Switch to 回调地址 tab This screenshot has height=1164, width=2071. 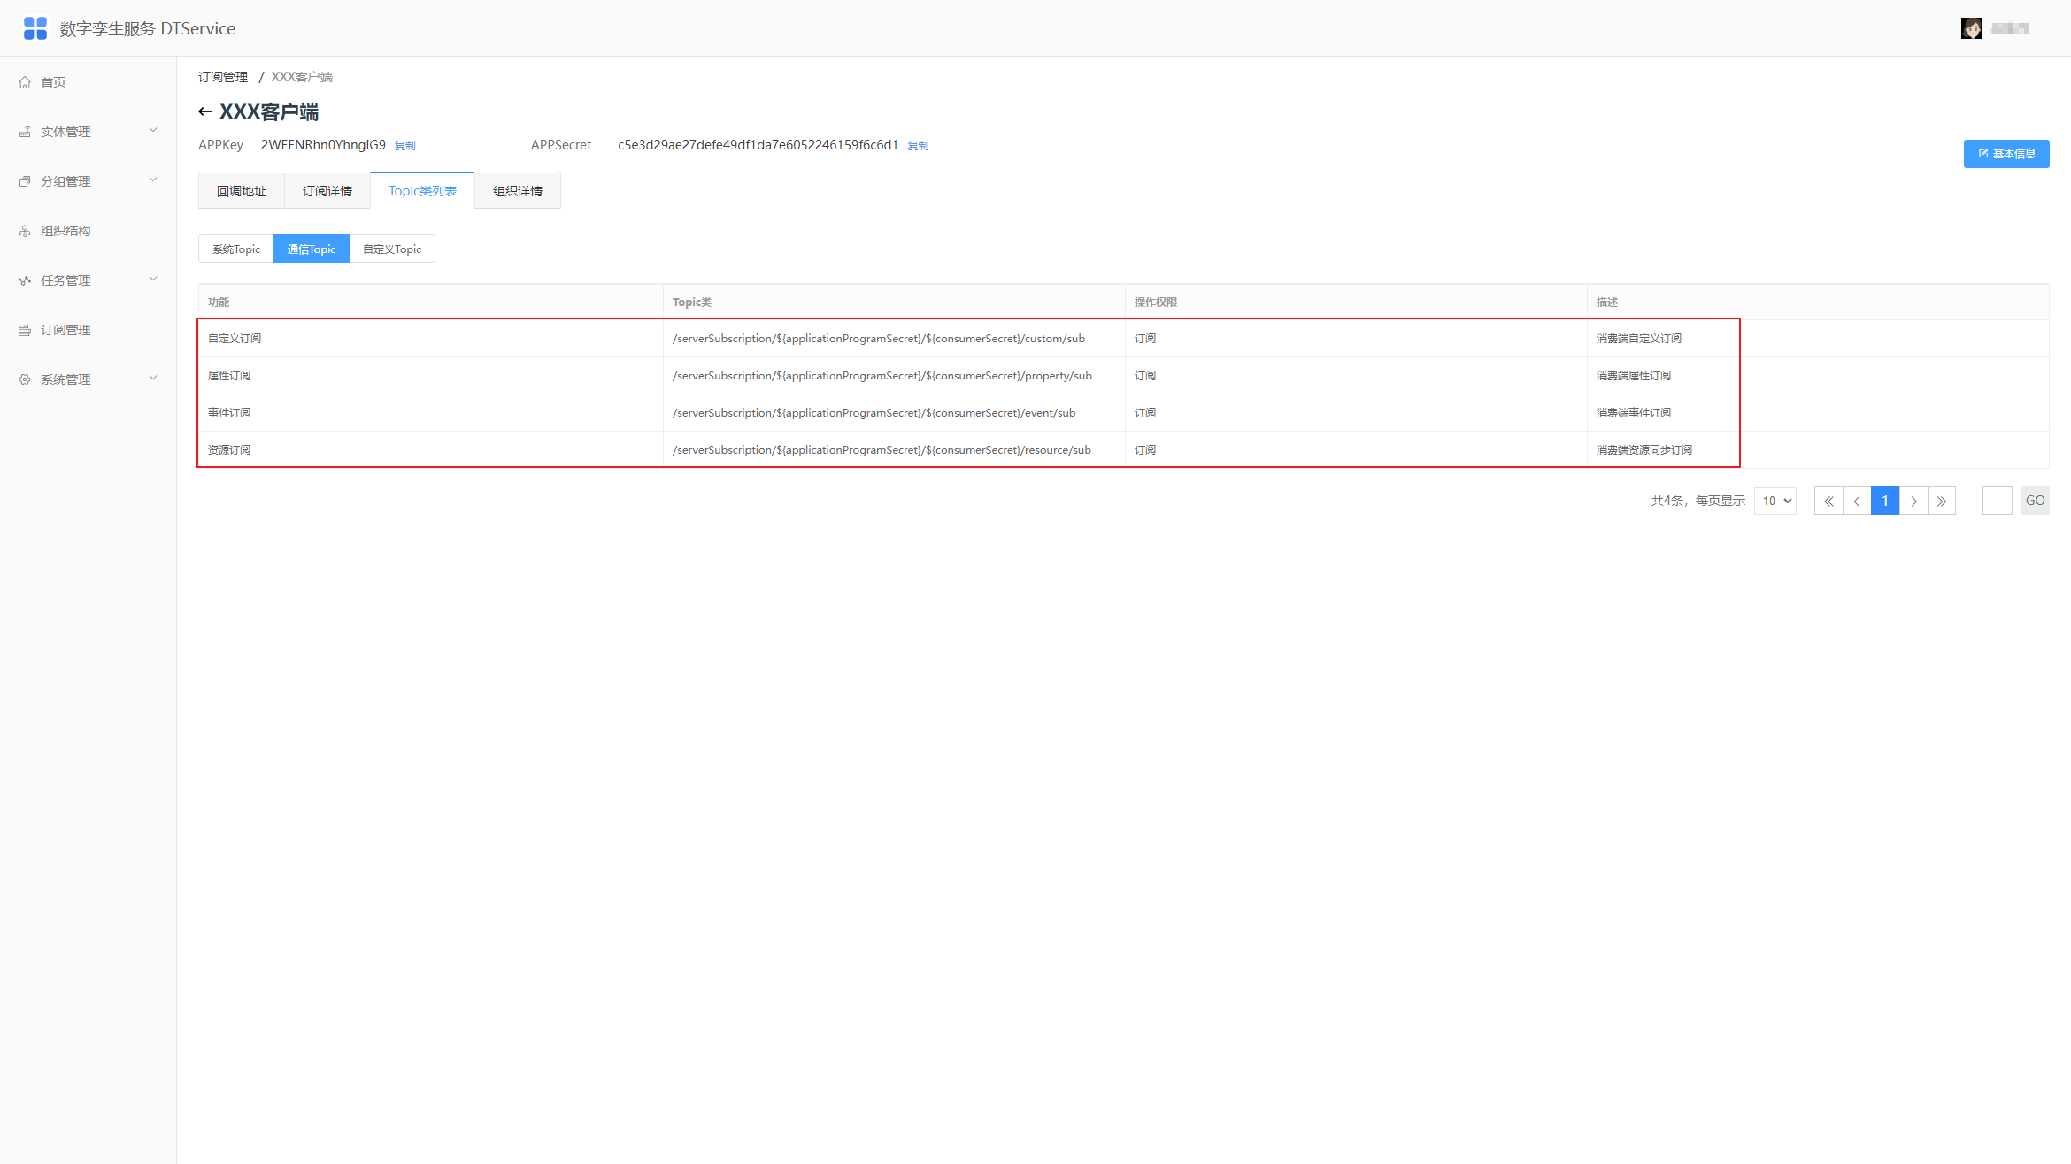click(242, 191)
